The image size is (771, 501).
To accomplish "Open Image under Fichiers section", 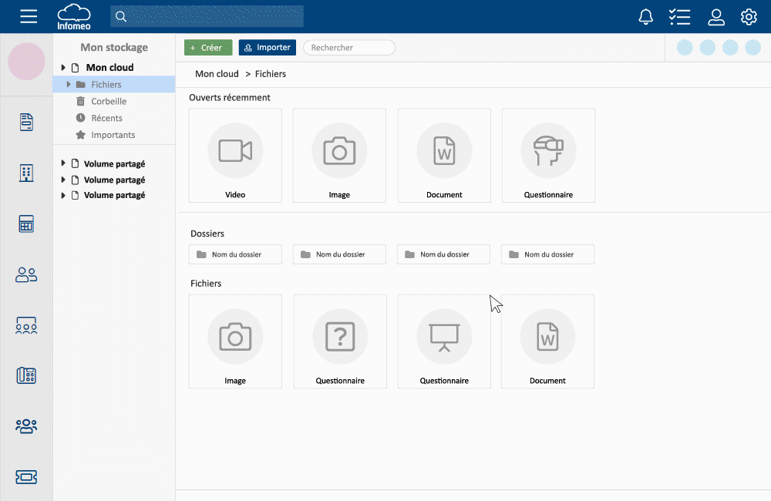I will point(235,341).
